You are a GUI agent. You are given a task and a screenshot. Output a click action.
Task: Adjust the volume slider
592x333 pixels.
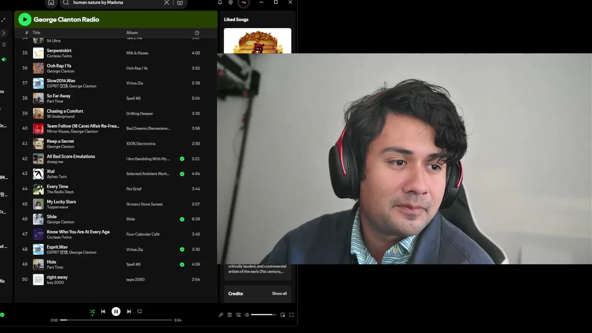263,315
